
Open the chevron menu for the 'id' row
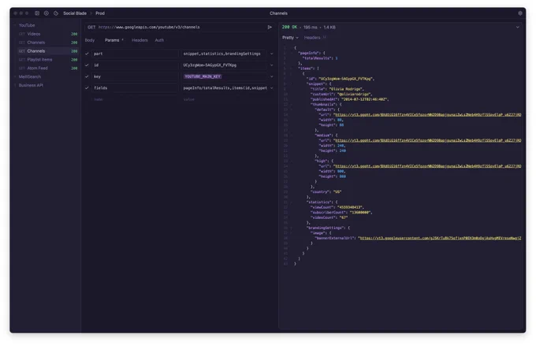pos(272,65)
